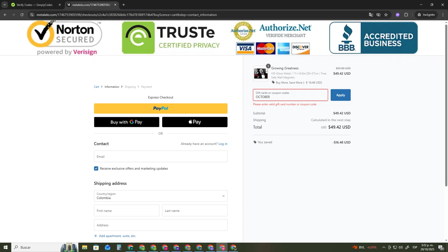
Task: Go back to the previous page
Action: (x=5, y=15)
